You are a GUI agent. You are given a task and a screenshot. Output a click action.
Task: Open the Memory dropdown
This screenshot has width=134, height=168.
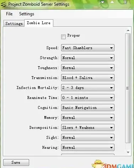pos(88,117)
